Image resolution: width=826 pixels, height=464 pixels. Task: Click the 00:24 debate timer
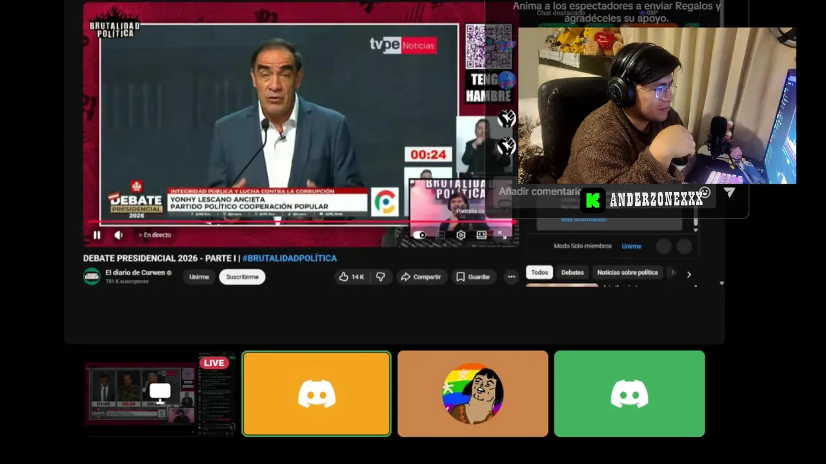coord(428,155)
